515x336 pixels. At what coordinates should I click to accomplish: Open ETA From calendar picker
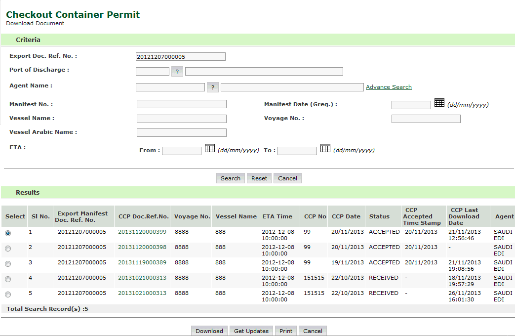[209, 148]
